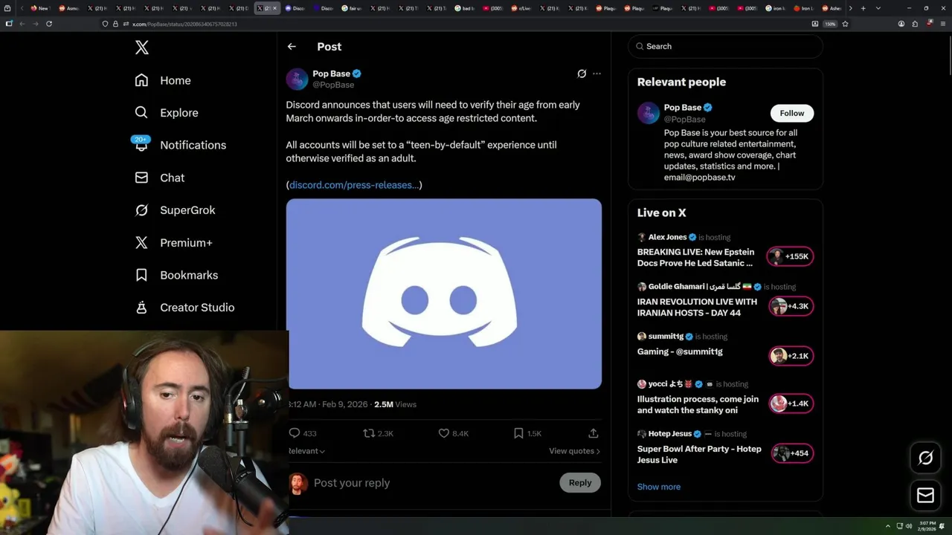Click the Grok explain icon on post
This screenshot has width=952, height=535.
point(582,74)
